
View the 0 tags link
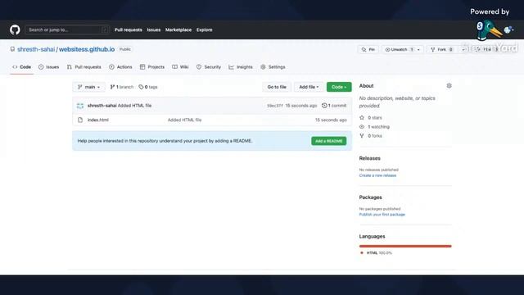tap(148, 87)
